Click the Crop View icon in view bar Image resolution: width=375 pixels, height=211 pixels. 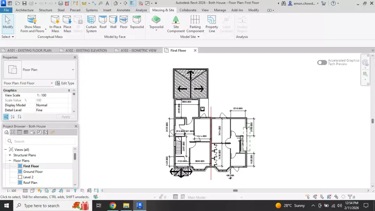pyautogui.click(x=54, y=191)
